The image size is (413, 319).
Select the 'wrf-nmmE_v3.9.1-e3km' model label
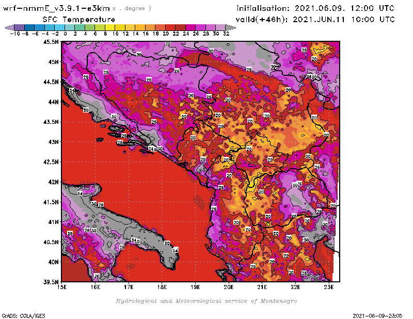(x=56, y=8)
